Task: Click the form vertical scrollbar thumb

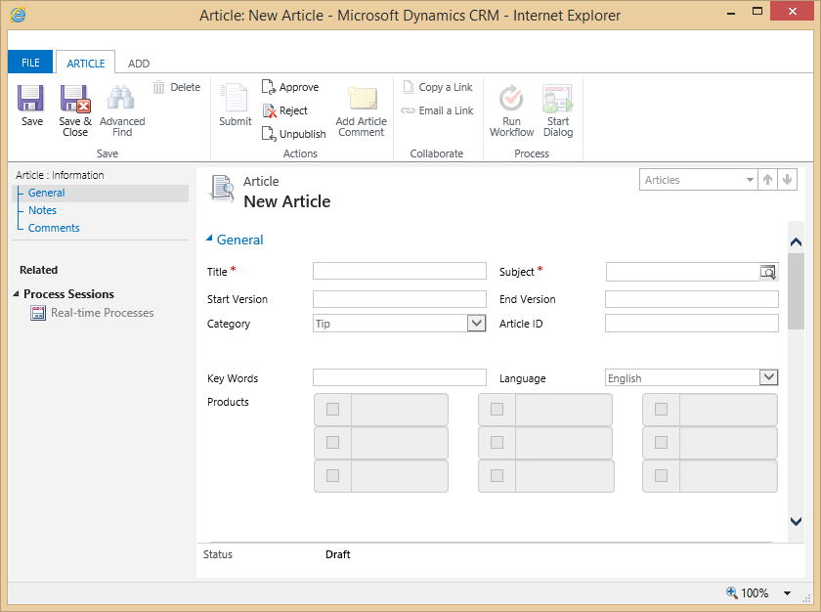Action: pyautogui.click(x=796, y=291)
